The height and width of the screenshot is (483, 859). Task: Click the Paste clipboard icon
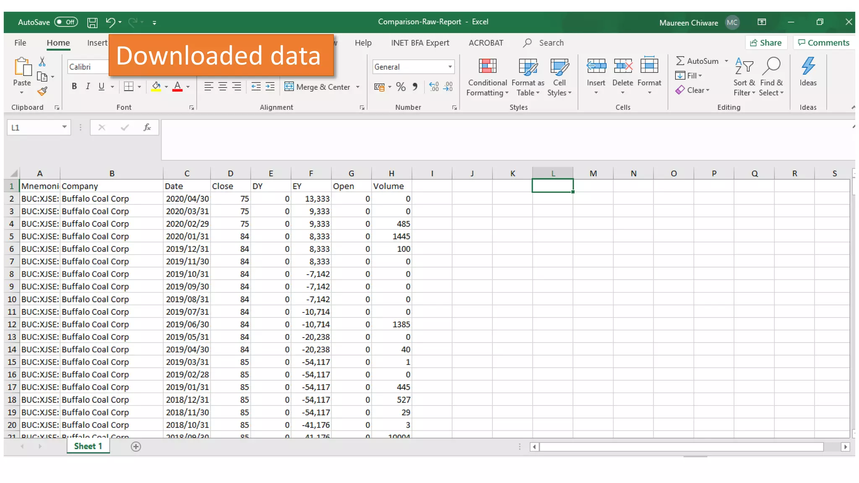(x=22, y=67)
